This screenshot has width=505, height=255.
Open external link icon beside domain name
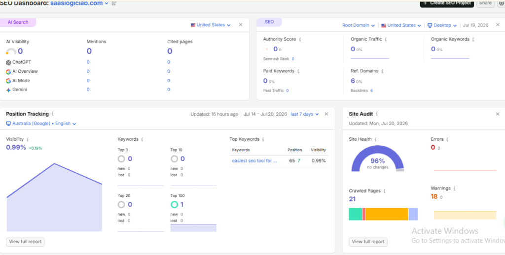114,3
